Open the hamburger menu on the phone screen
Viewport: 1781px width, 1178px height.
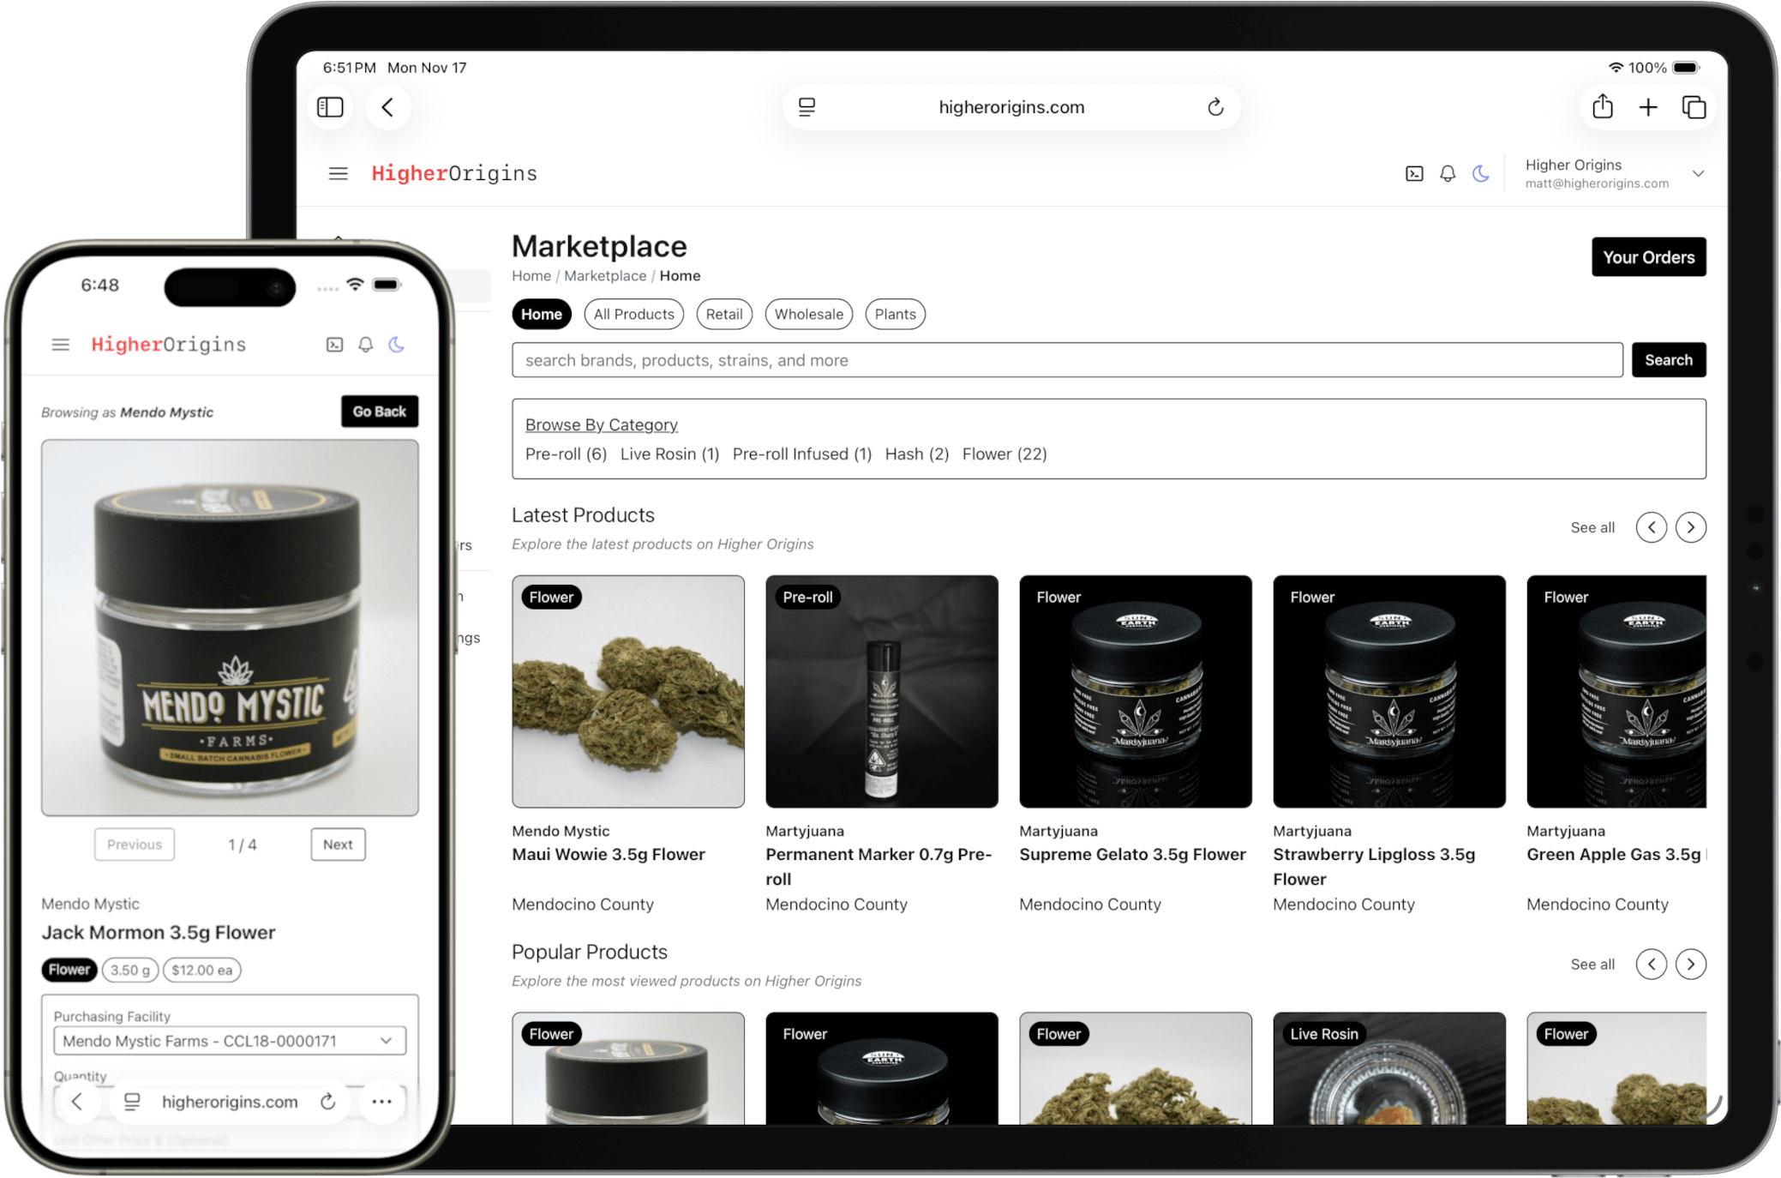pyautogui.click(x=60, y=344)
